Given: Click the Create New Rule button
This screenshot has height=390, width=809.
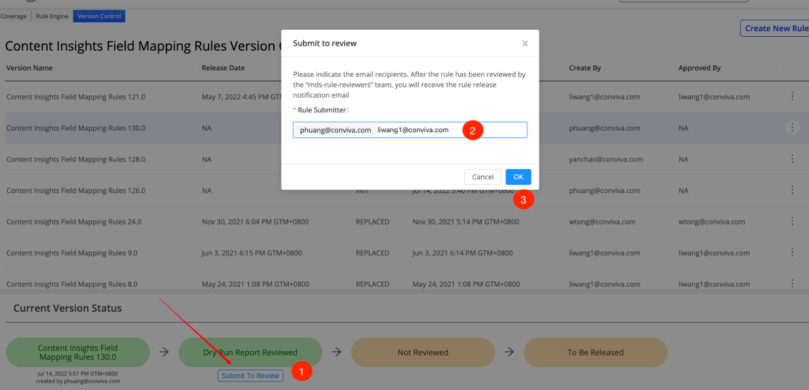Looking at the screenshot, I should pos(775,29).
